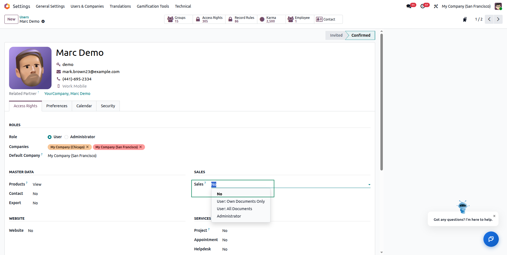Remove My Company (San Francisco) tag
Screen dimensions: 507x255
pos(141,147)
